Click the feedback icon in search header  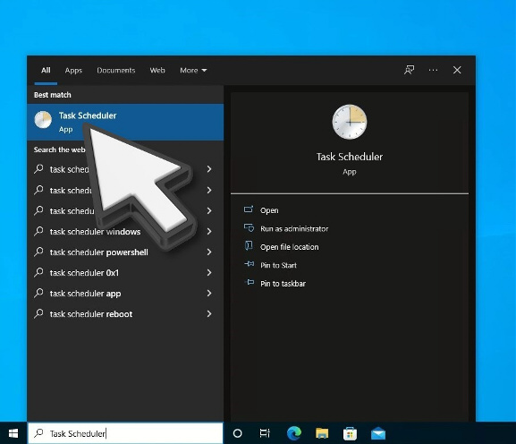[x=409, y=70]
